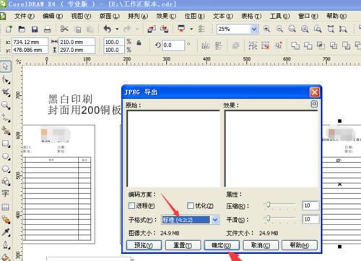
Task: Choose the Zoom tool in toolbox
Action: (x=6, y=105)
